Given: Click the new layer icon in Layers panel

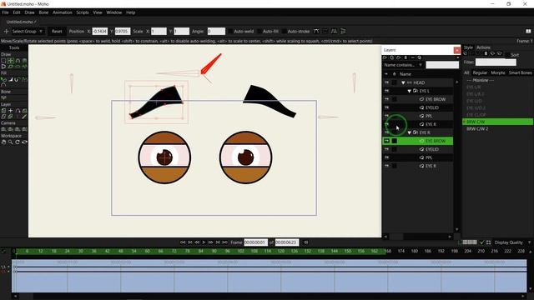Looking at the screenshot, I should [x=385, y=57].
